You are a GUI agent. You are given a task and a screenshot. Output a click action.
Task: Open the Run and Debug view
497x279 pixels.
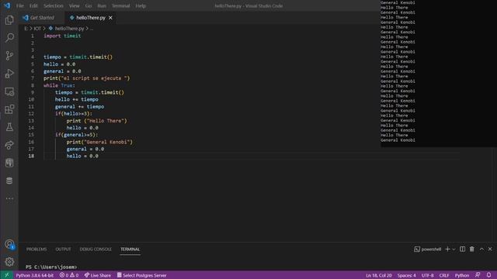pyautogui.click(x=9, y=74)
